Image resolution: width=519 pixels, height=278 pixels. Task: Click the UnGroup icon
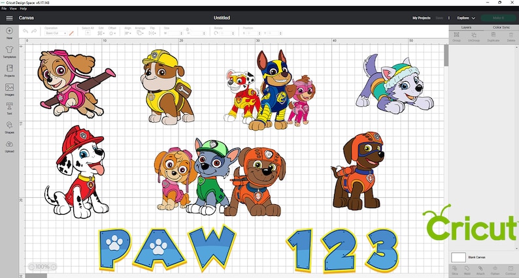[x=474, y=37]
